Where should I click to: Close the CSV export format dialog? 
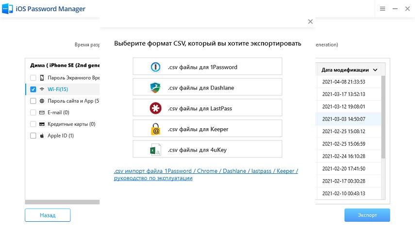click(310, 21)
